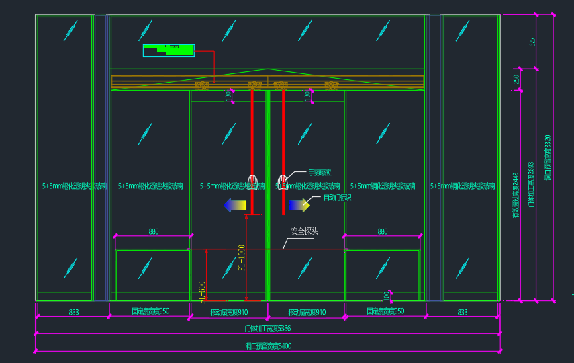The width and height of the screenshot is (574, 363).
Task: Select the left 880 dimension text
Action: coord(154,231)
